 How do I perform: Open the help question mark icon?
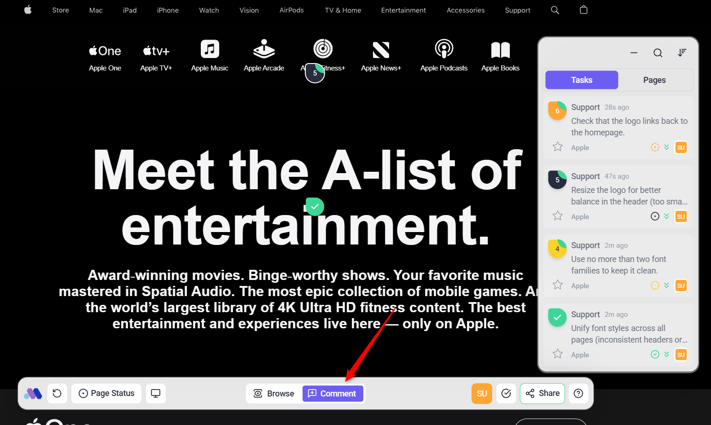tap(578, 394)
